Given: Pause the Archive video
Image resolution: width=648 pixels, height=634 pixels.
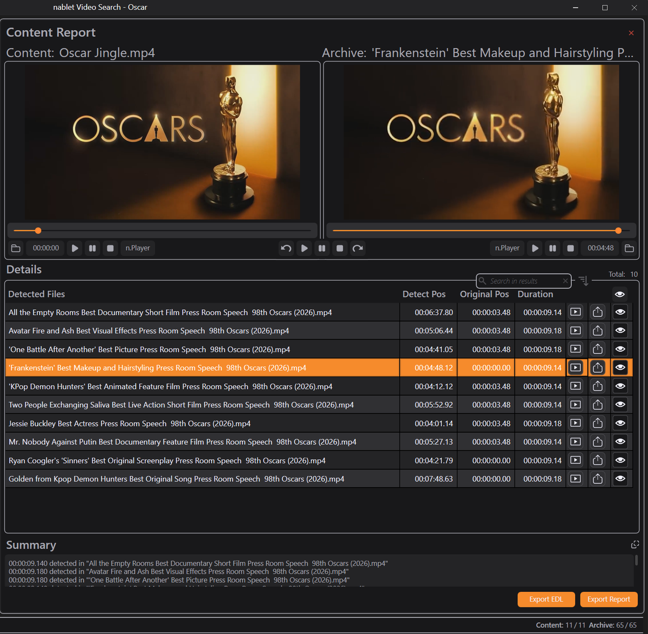Looking at the screenshot, I should [552, 248].
